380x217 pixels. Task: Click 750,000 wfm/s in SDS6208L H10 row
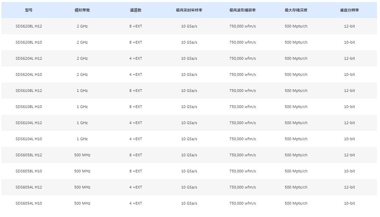click(242, 42)
